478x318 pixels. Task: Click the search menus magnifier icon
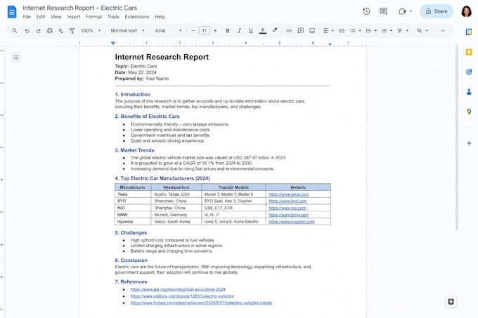15,30
